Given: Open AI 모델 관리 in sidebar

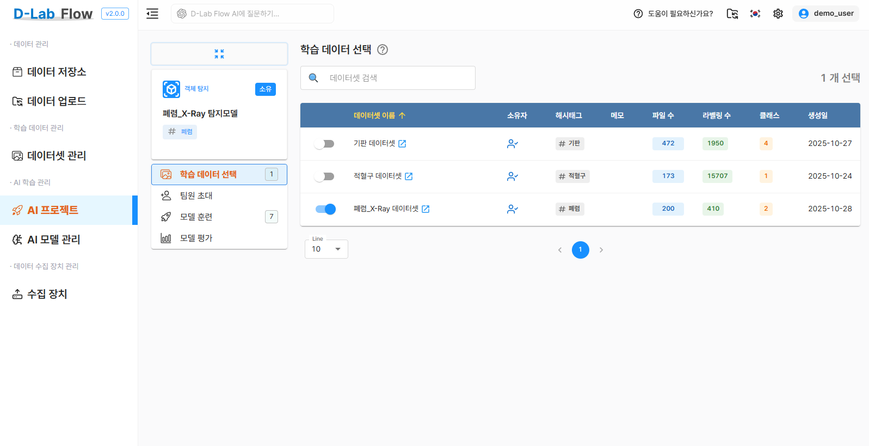Looking at the screenshot, I should pos(54,240).
